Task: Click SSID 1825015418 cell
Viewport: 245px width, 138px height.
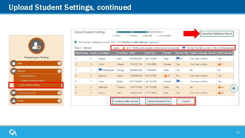Action: coord(136,93)
